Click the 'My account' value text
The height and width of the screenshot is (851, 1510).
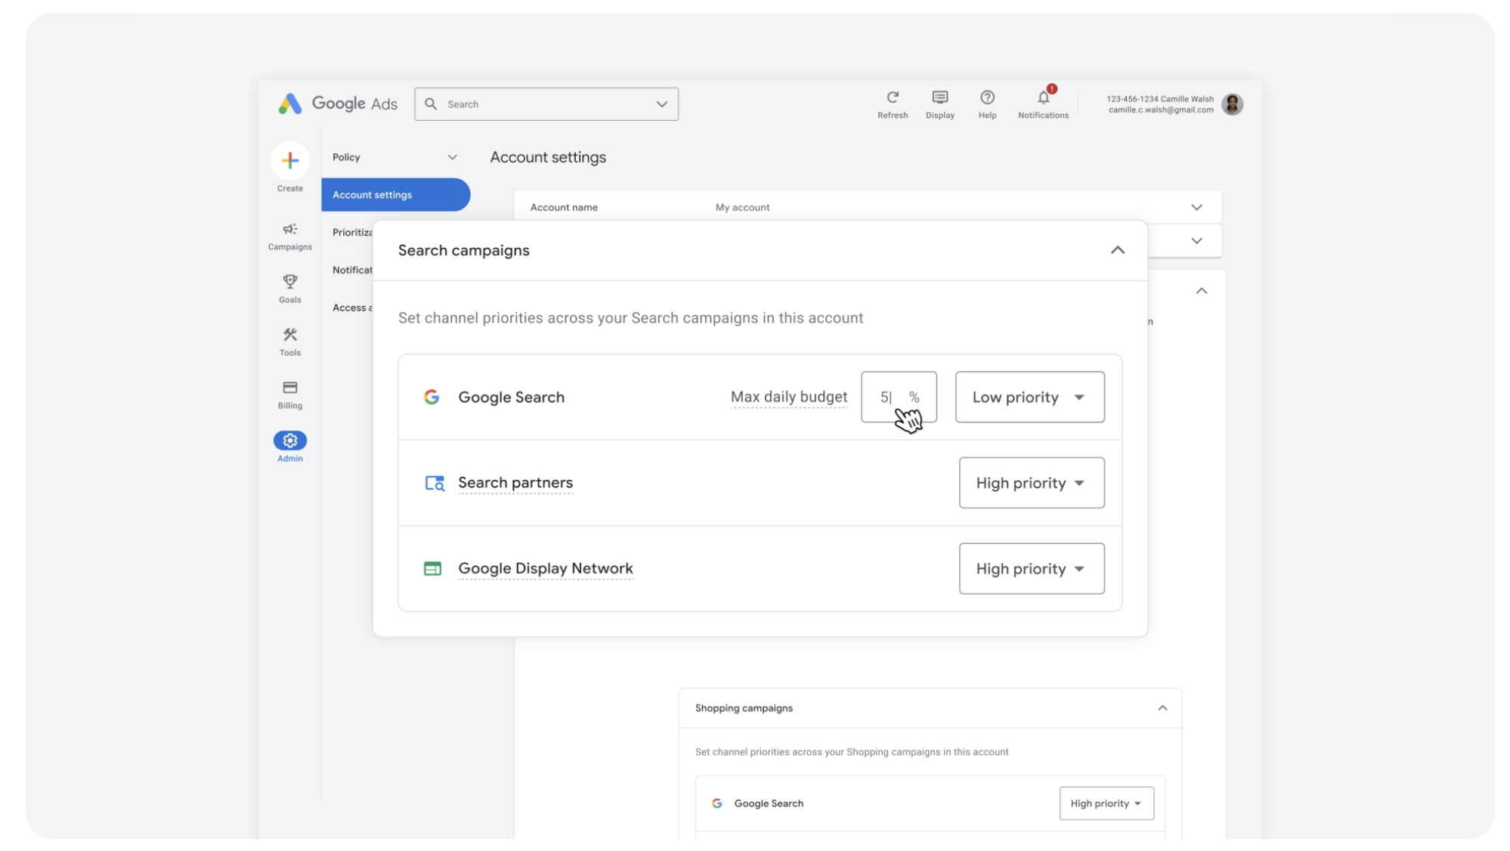pos(742,207)
